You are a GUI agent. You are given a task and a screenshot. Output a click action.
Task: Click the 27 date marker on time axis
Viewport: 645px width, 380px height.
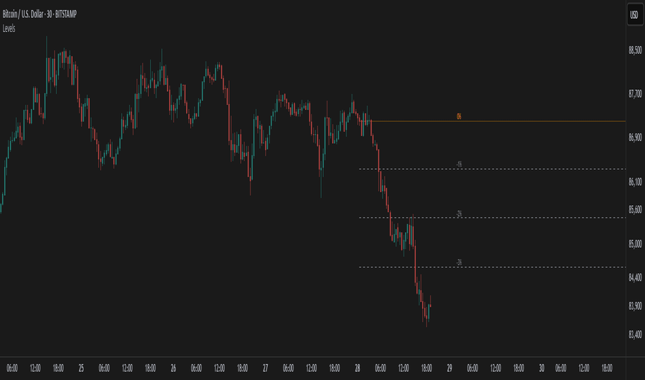click(x=265, y=368)
